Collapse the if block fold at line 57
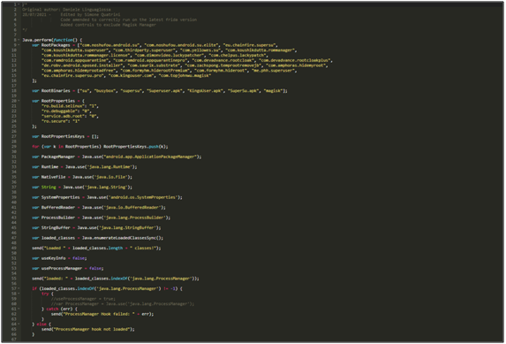The image size is (506, 344). tap(19, 288)
